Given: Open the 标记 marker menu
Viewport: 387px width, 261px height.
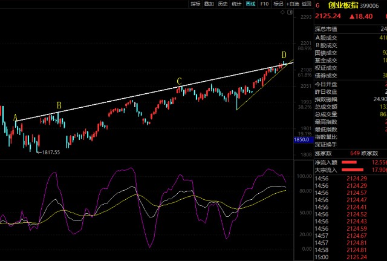Looking at the screenshot, I should pyautogui.click(x=278, y=4).
